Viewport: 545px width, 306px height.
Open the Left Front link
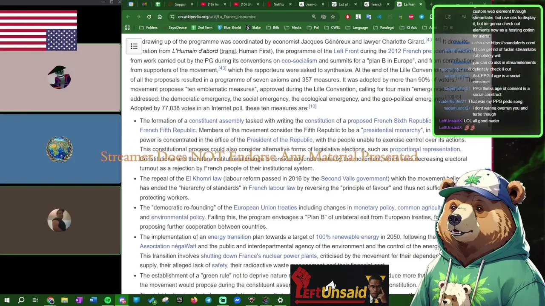(x=346, y=51)
